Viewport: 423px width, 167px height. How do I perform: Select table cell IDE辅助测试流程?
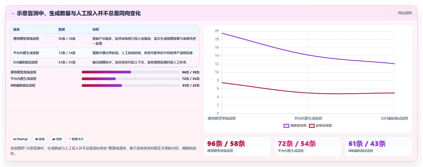(26, 62)
